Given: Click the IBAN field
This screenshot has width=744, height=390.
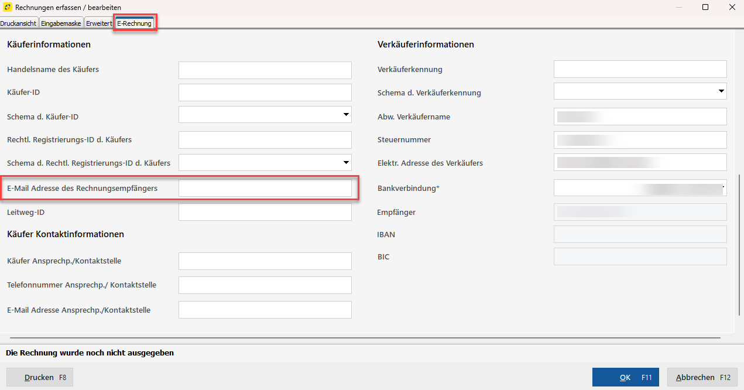Looking at the screenshot, I should 640,234.
